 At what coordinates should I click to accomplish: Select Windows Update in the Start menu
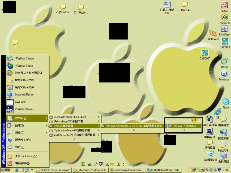coord(27,66)
